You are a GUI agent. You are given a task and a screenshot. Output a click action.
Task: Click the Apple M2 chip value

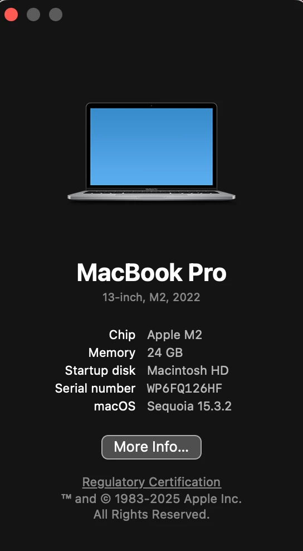click(x=174, y=335)
